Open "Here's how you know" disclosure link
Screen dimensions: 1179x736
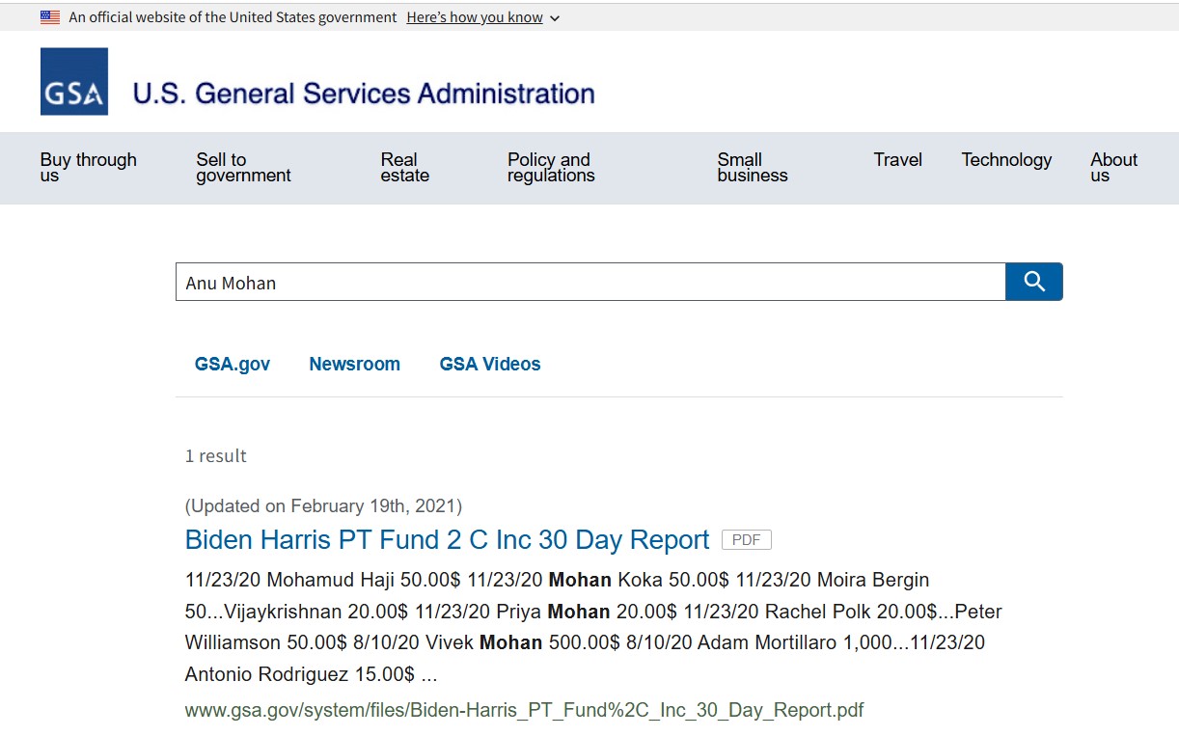click(475, 17)
